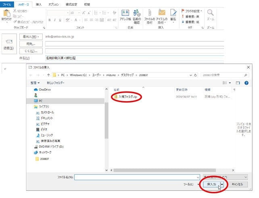
Task: Open the Address Book (アドレス帳) icon
Action: [125, 14]
